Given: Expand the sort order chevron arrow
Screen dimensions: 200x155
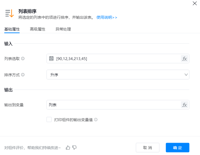Looking at the screenshot, I should click(186, 75).
